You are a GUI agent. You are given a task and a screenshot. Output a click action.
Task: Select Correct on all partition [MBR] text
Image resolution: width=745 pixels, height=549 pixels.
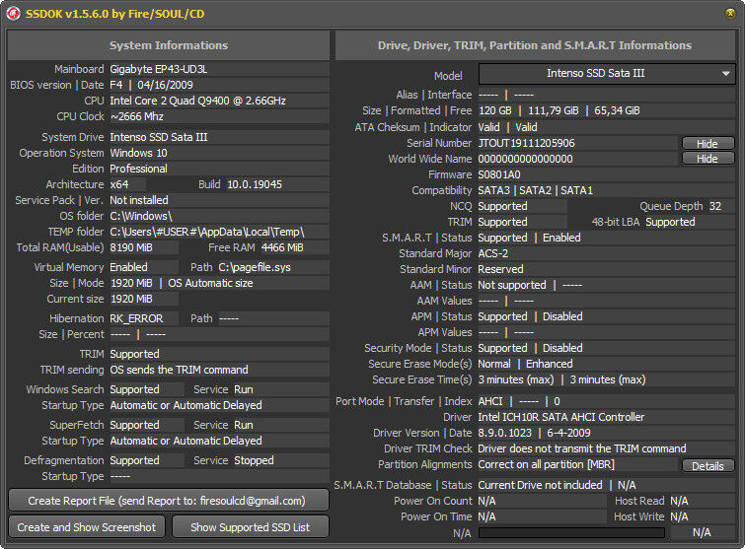click(x=546, y=464)
